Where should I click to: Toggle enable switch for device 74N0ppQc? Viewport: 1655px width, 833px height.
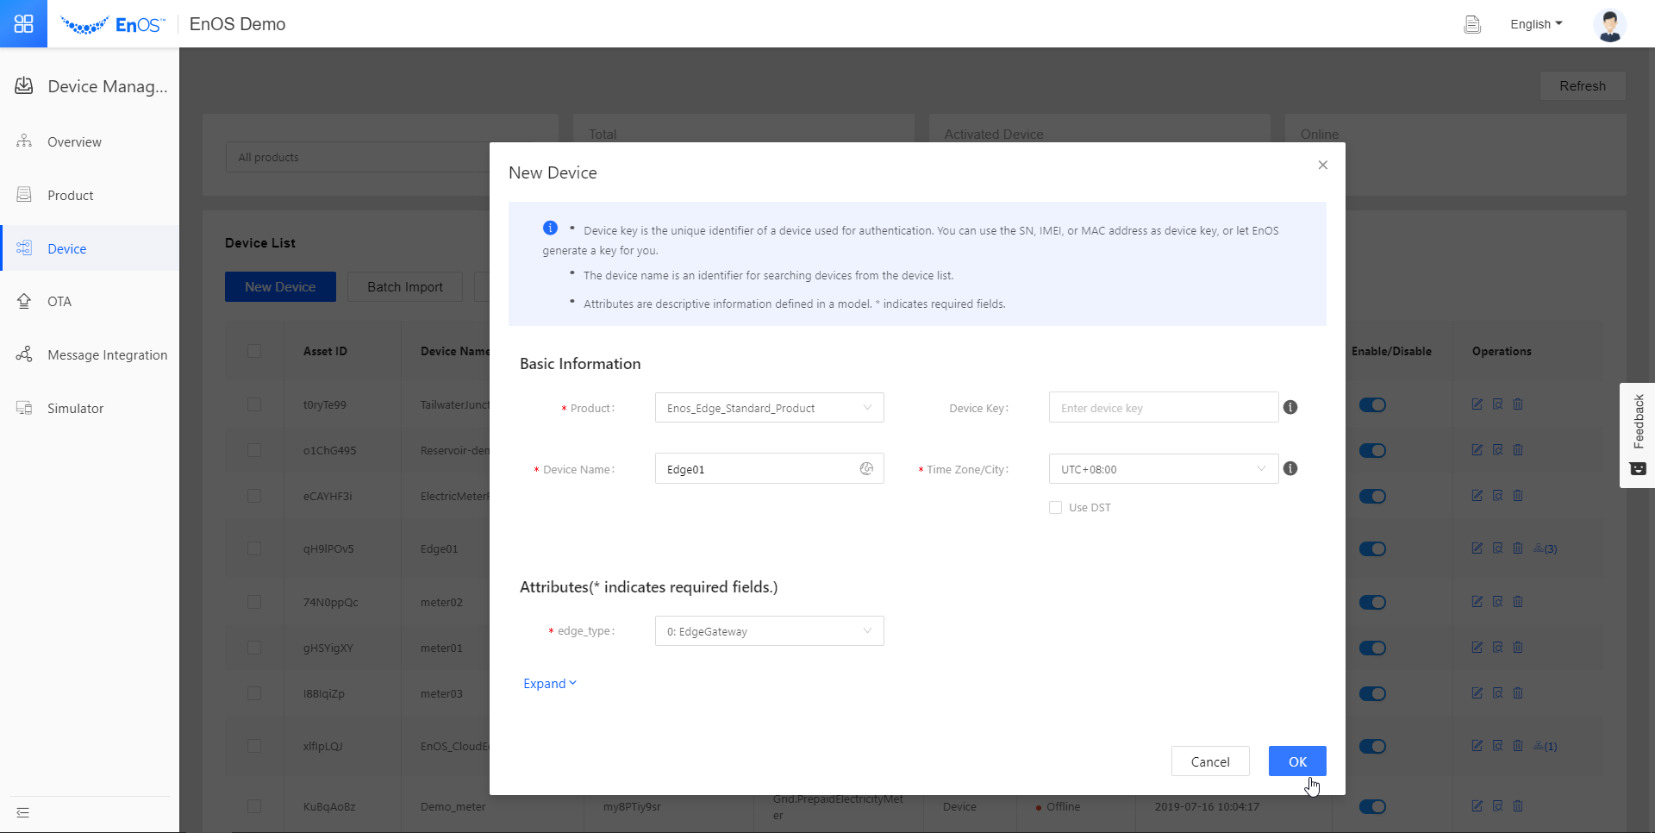1372,602
